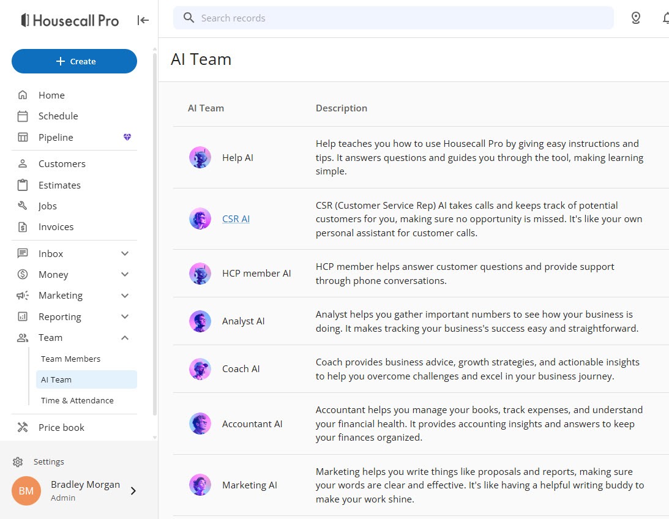Click the Invoices document icon
The height and width of the screenshot is (519, 669).
tap(23, 227)
